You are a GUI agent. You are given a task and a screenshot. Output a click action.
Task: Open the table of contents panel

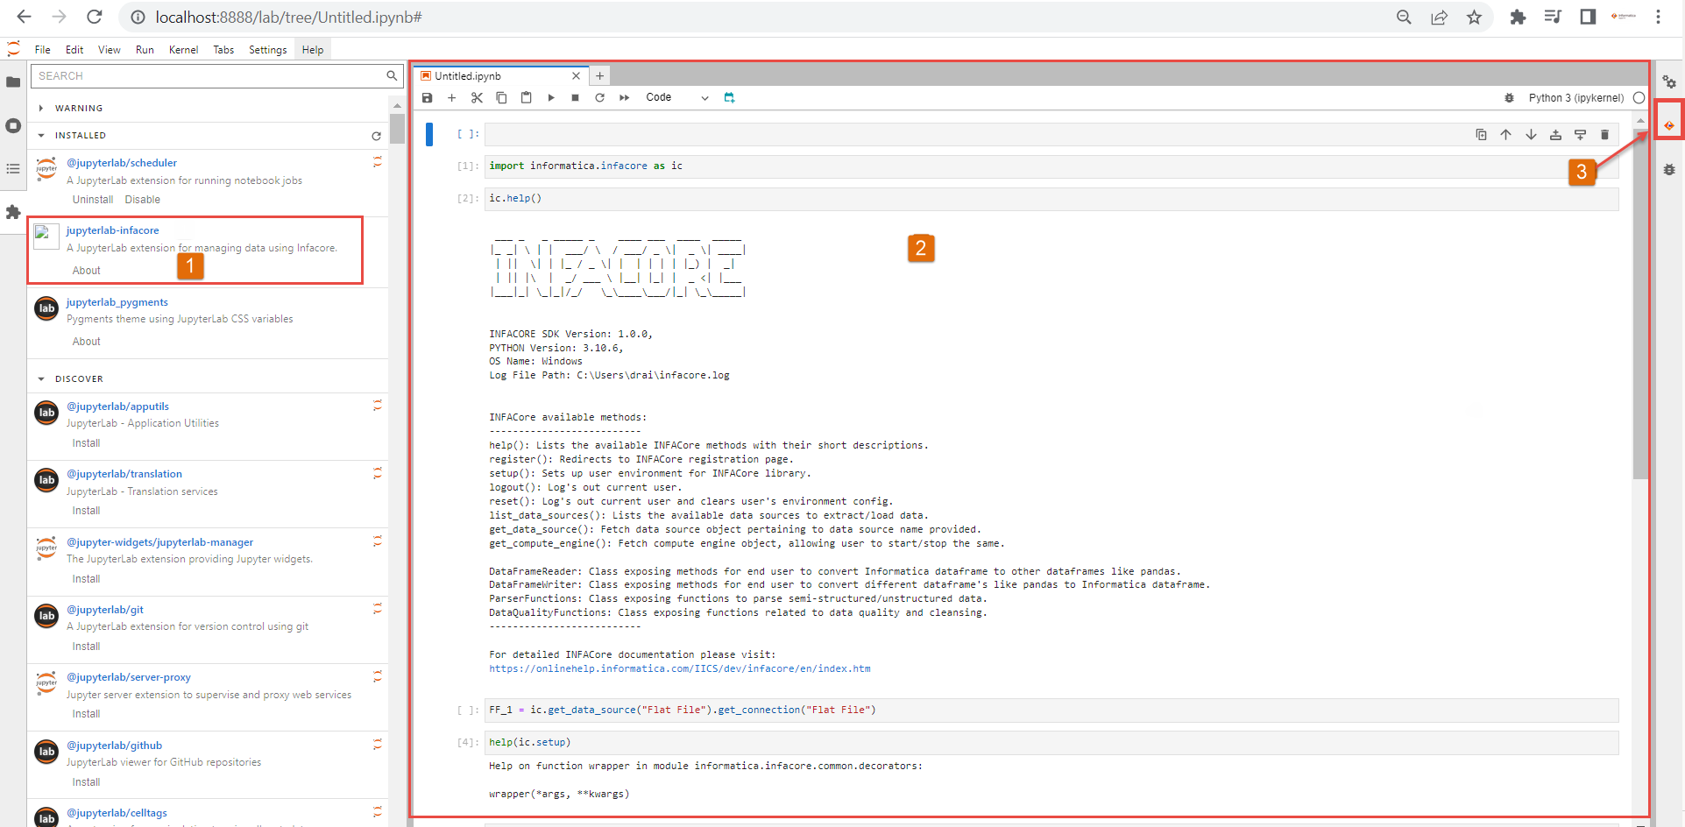pyautogui.click(x=13, y=168)
